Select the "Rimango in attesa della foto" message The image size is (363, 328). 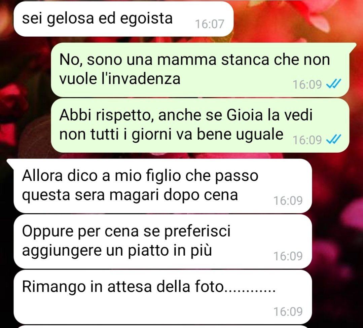click(163, 297)
